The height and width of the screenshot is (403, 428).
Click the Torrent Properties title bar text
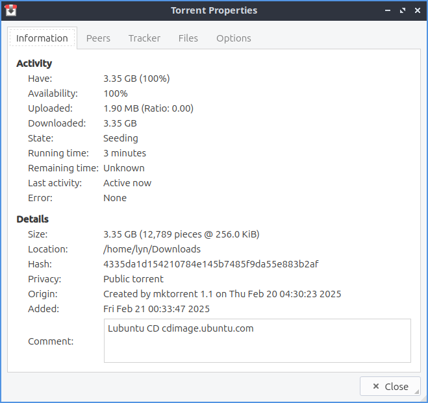(x=214, y=10)
